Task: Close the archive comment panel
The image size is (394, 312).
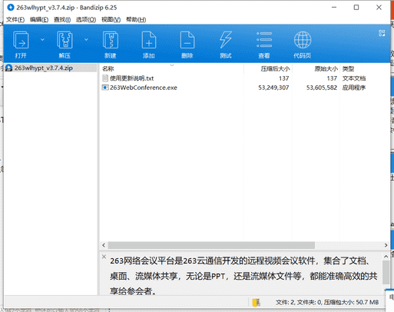Action: (104, 257)
